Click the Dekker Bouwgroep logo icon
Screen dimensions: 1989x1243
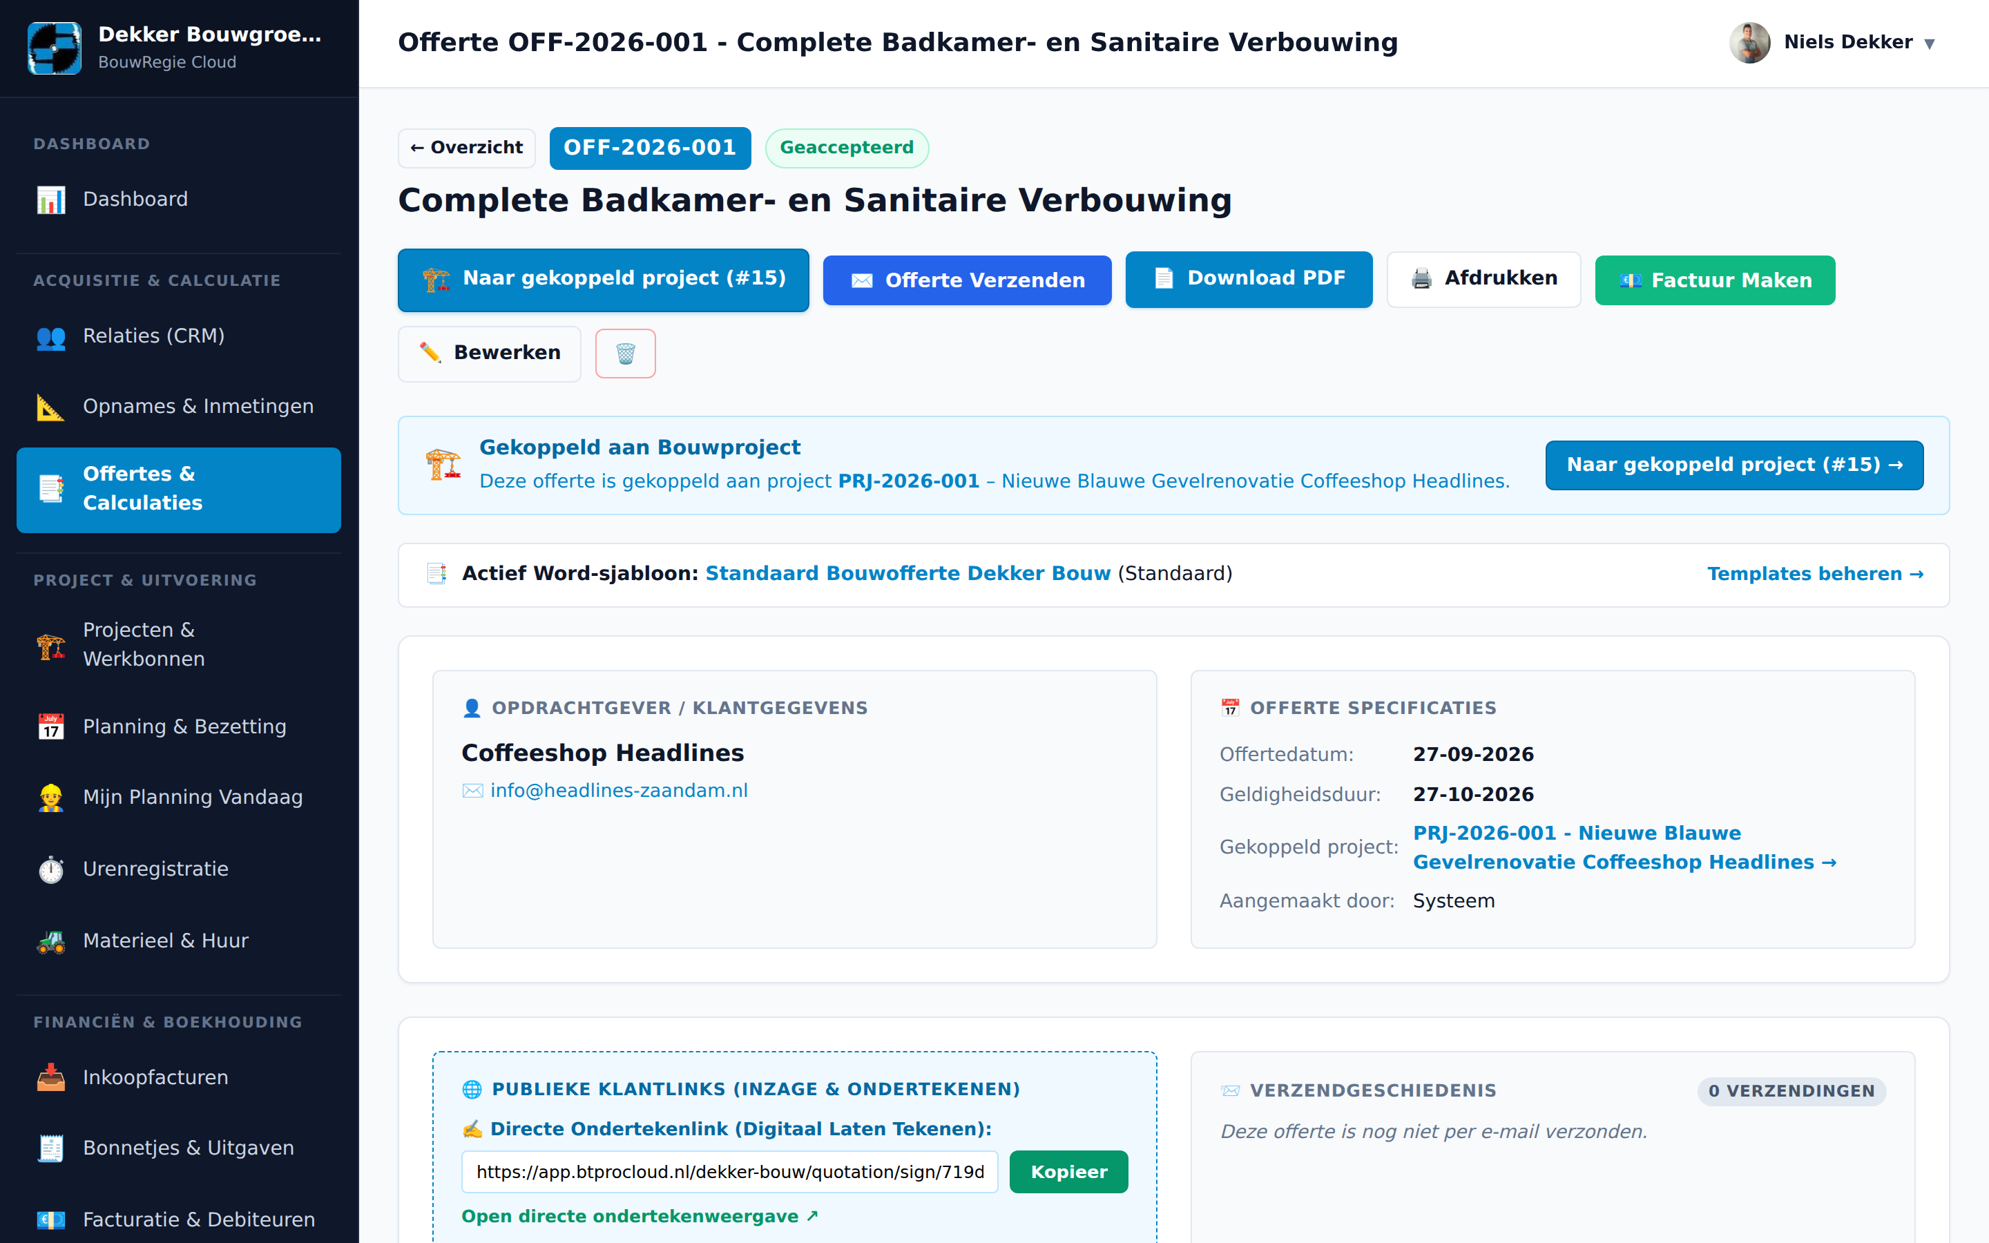[x=55, y=48]
